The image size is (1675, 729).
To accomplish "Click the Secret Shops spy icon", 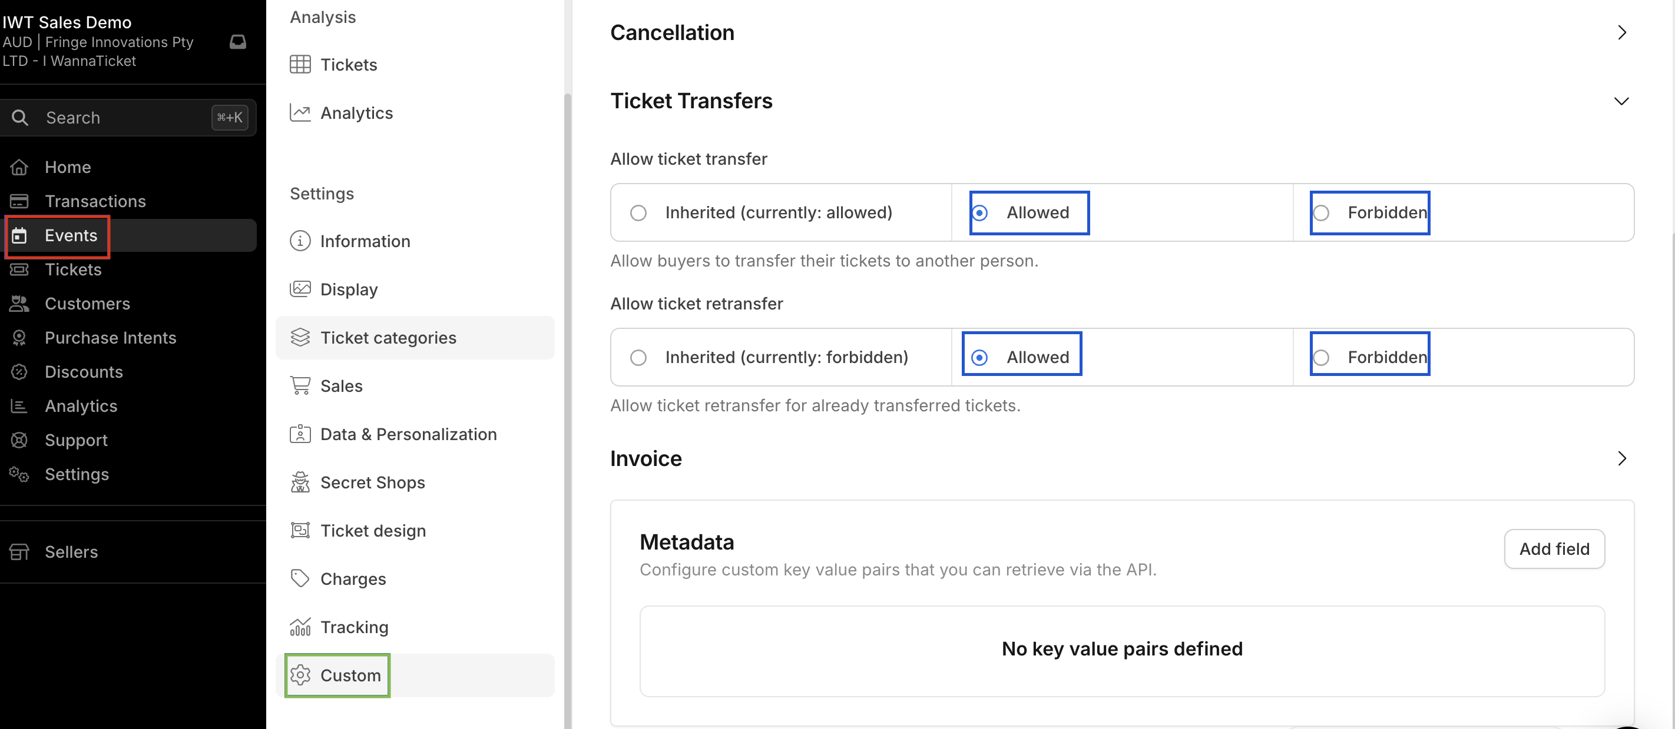I will point(300,482).
